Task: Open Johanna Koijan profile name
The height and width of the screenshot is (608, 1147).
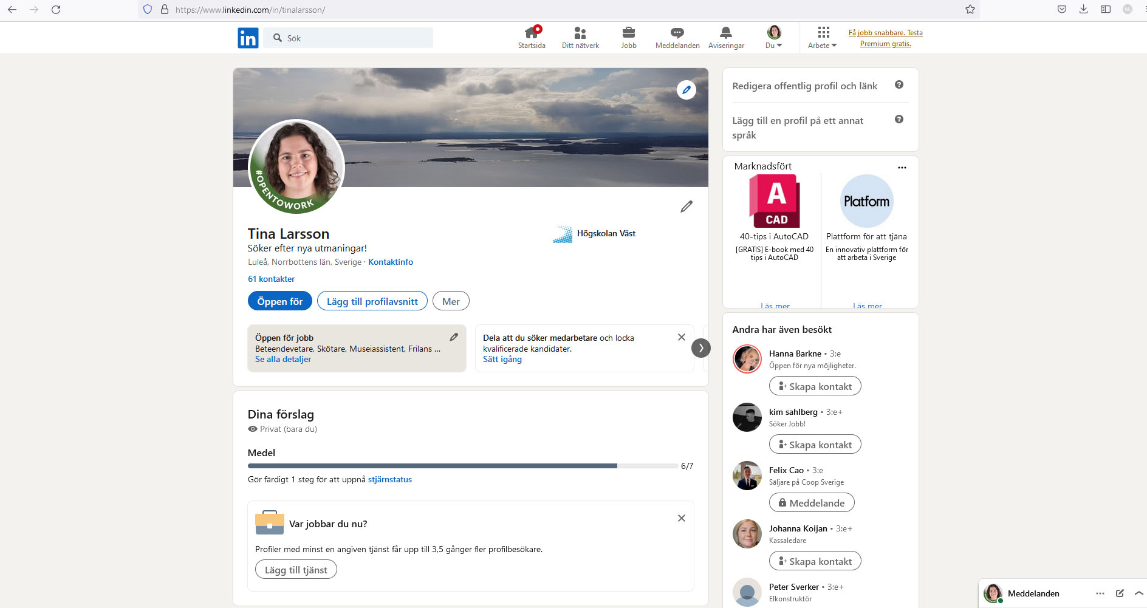Action: [x=798, y=528]
